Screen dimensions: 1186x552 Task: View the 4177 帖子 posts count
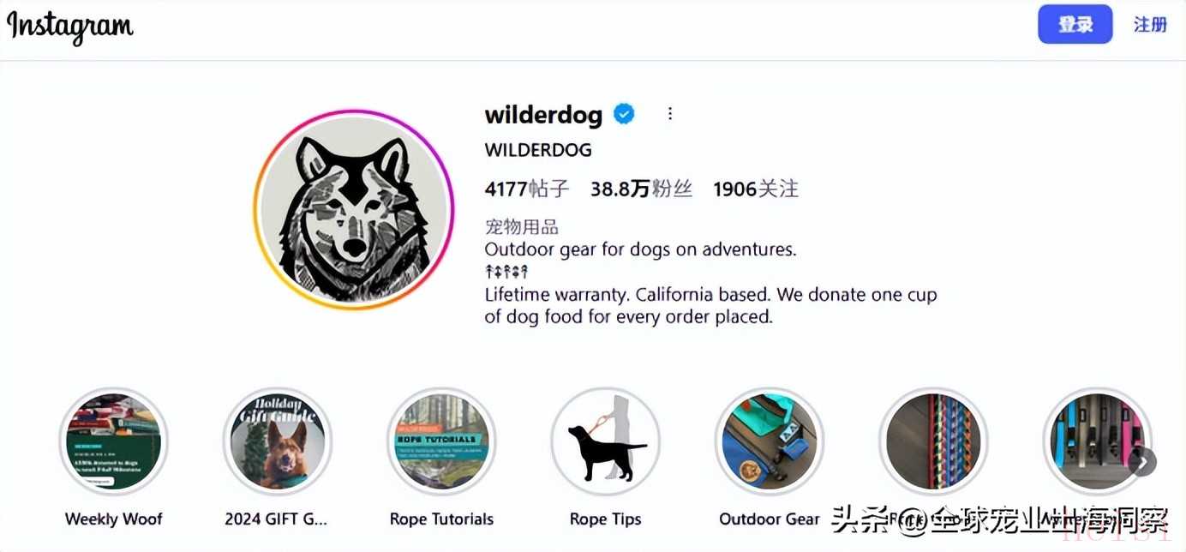527,189
